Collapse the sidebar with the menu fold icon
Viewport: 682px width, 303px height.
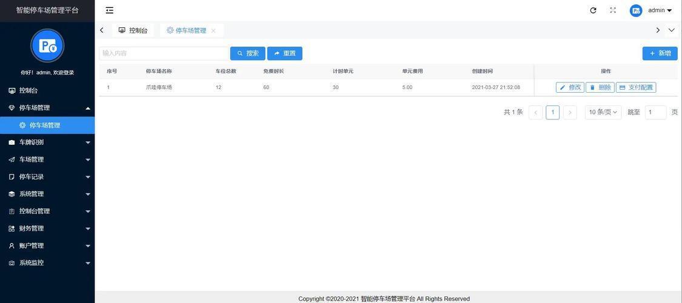click(110, 10)
